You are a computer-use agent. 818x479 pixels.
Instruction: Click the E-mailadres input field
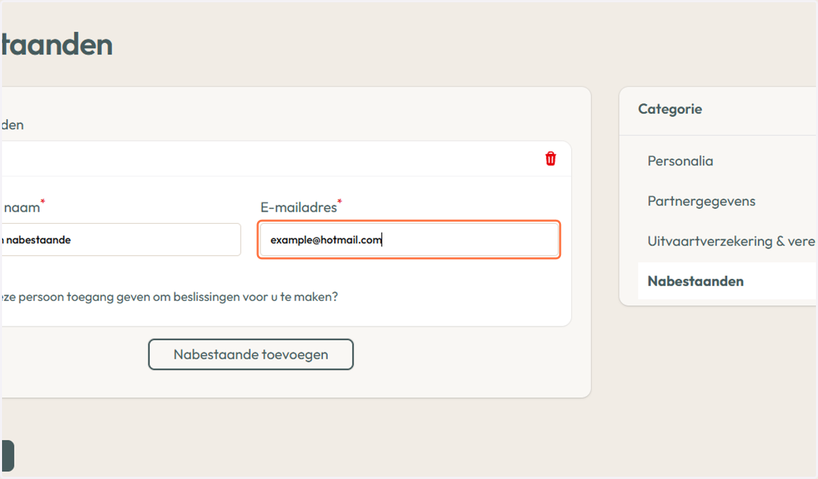409,239
